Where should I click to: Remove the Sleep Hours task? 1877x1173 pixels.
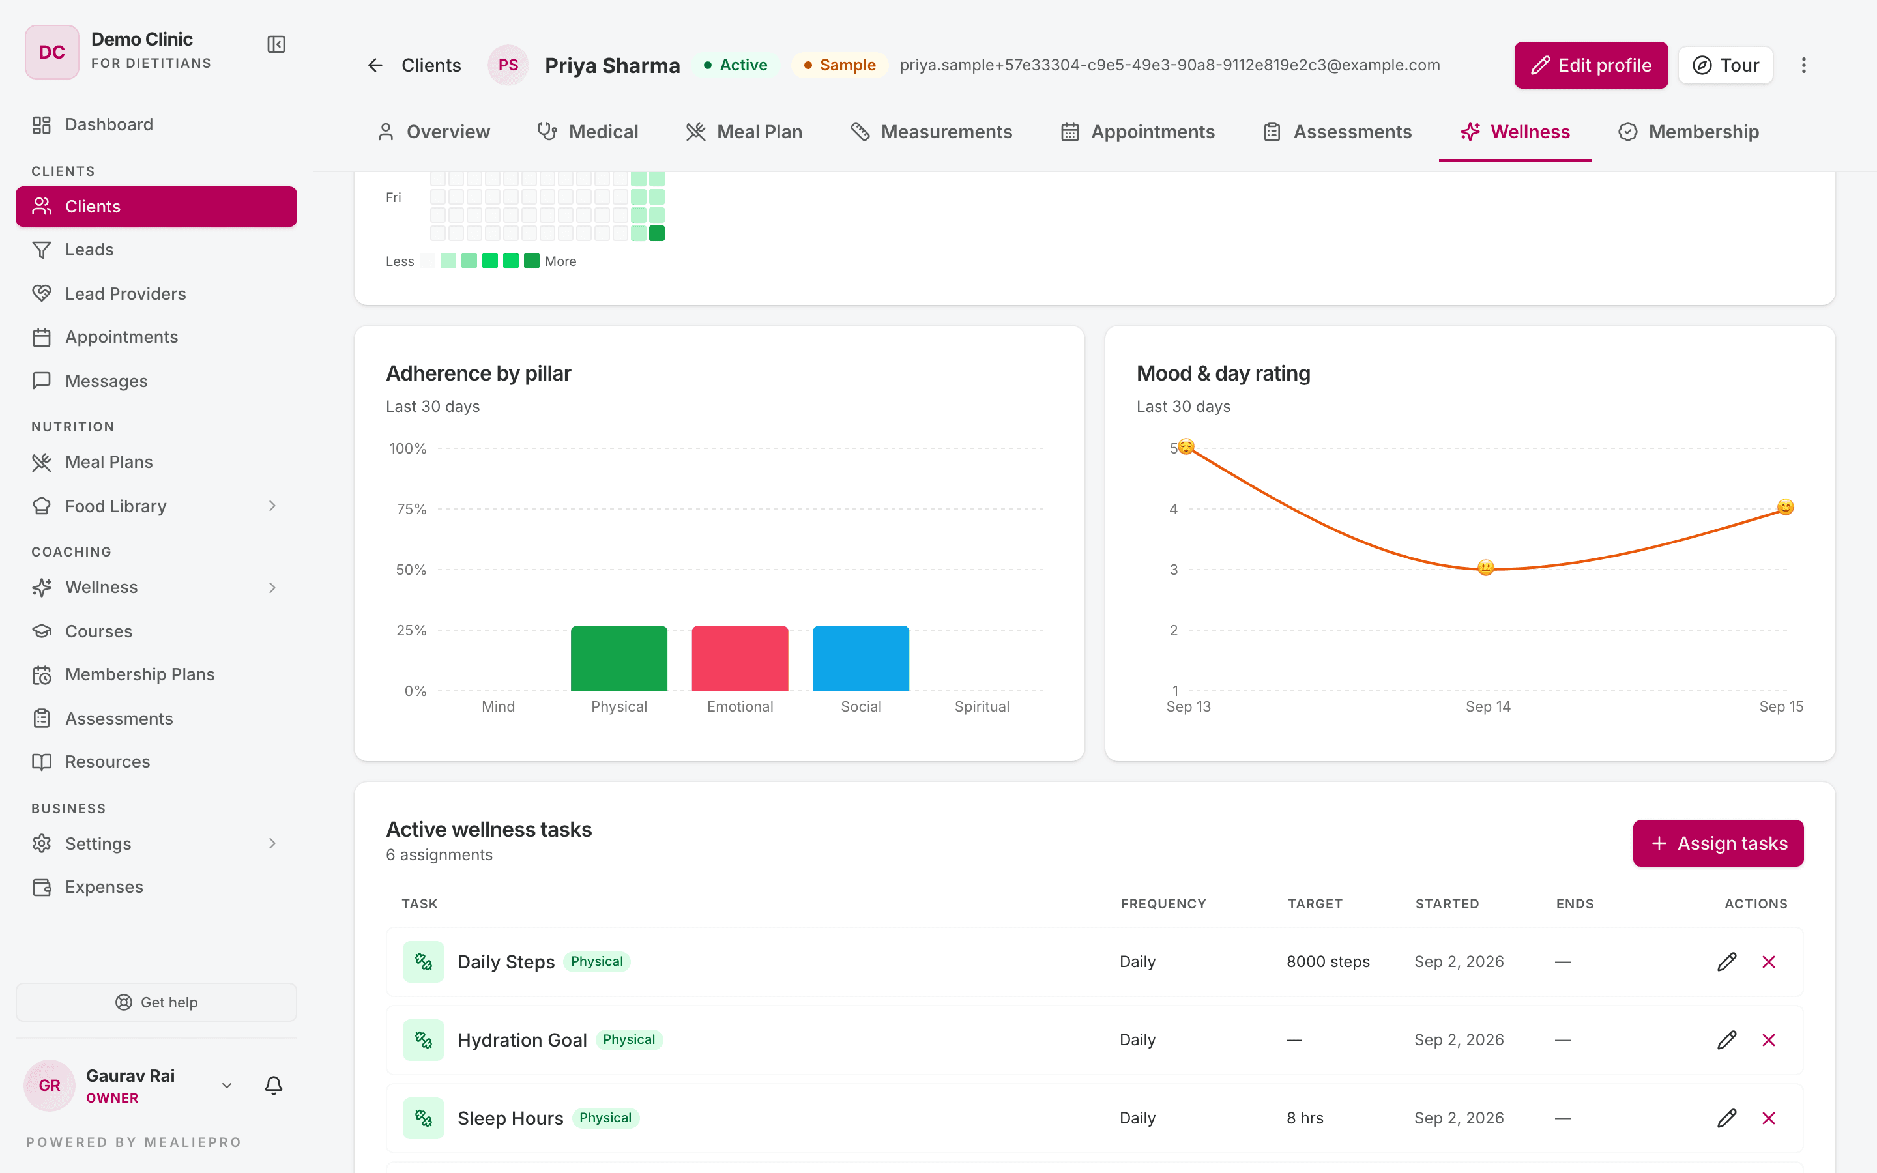[1768, 1118]
